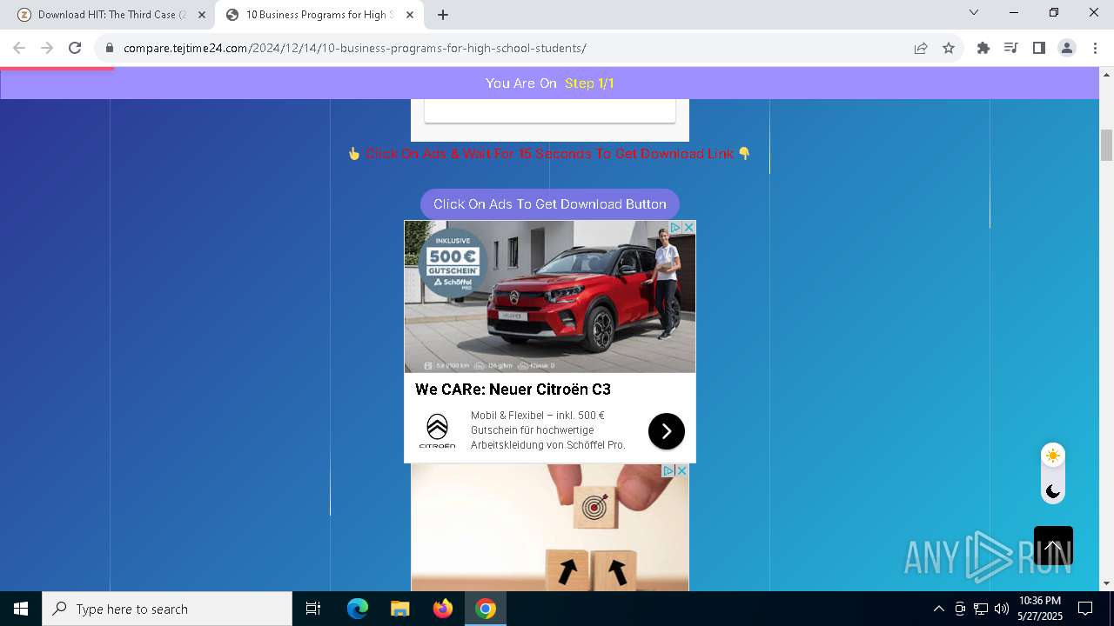Screen dimensions: 1114x626
Task: Open AdChoices on wooden blocks ad
Action: (669, 470)
